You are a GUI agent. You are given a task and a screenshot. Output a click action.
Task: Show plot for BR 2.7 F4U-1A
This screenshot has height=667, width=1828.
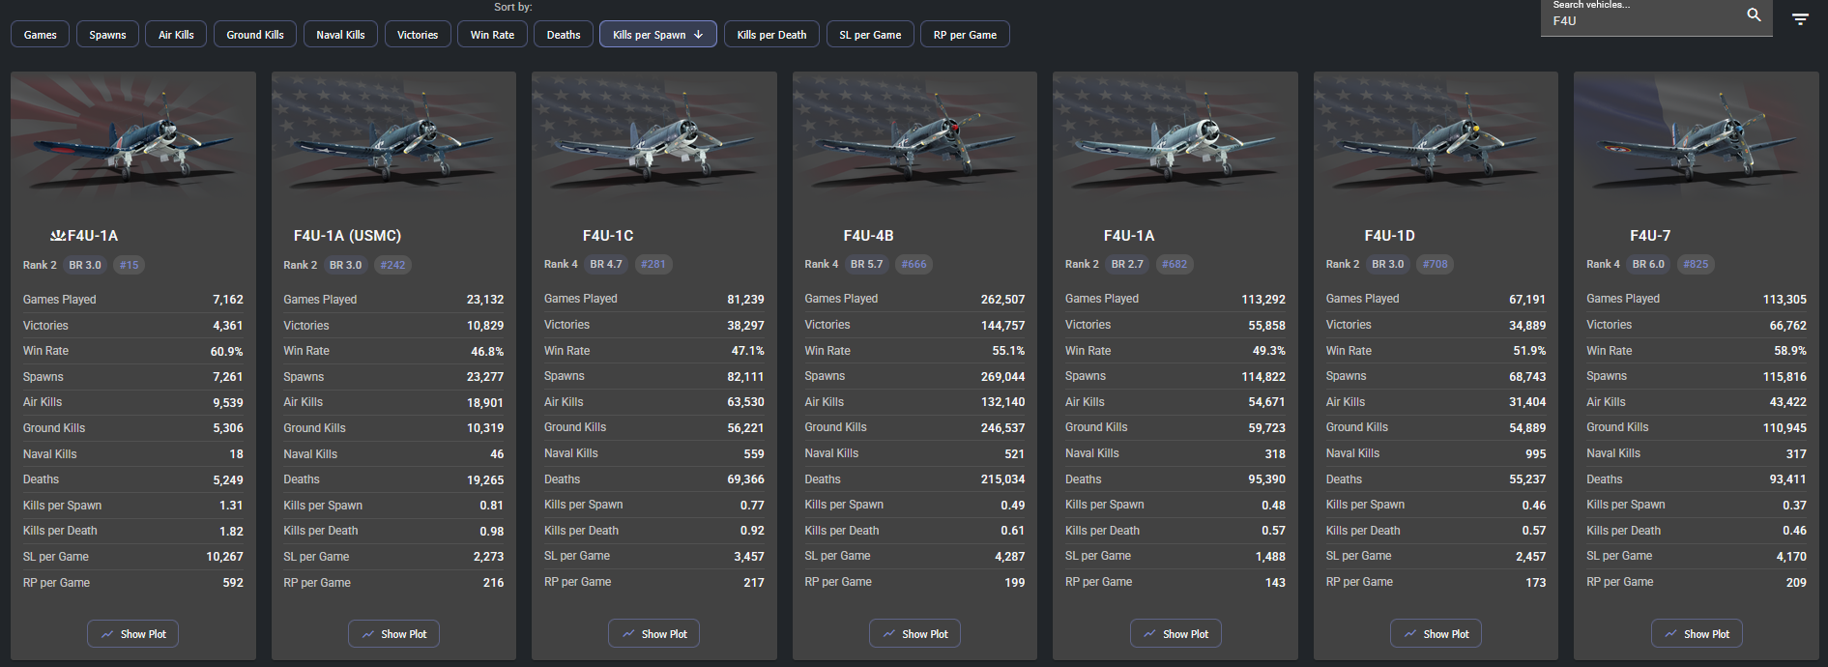pos(1175,634)
